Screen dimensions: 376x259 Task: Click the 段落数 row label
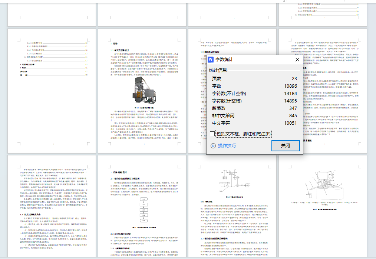(219, 108)
